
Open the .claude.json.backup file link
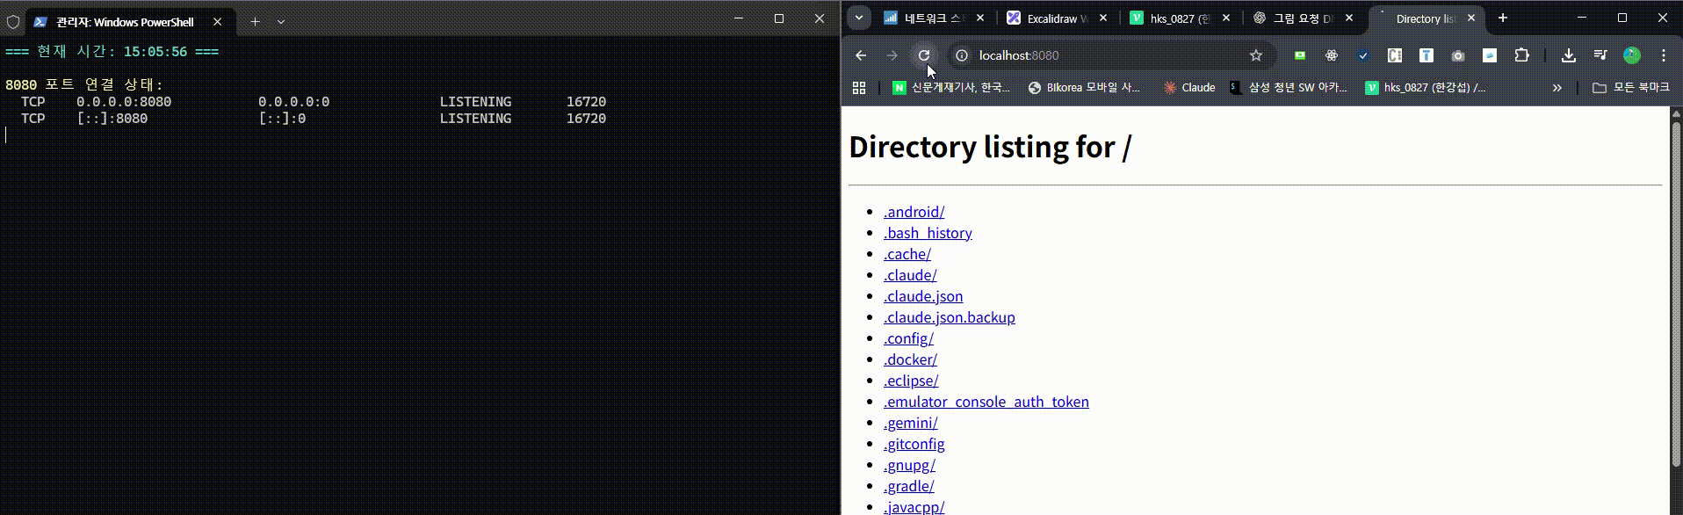point(950,317)
